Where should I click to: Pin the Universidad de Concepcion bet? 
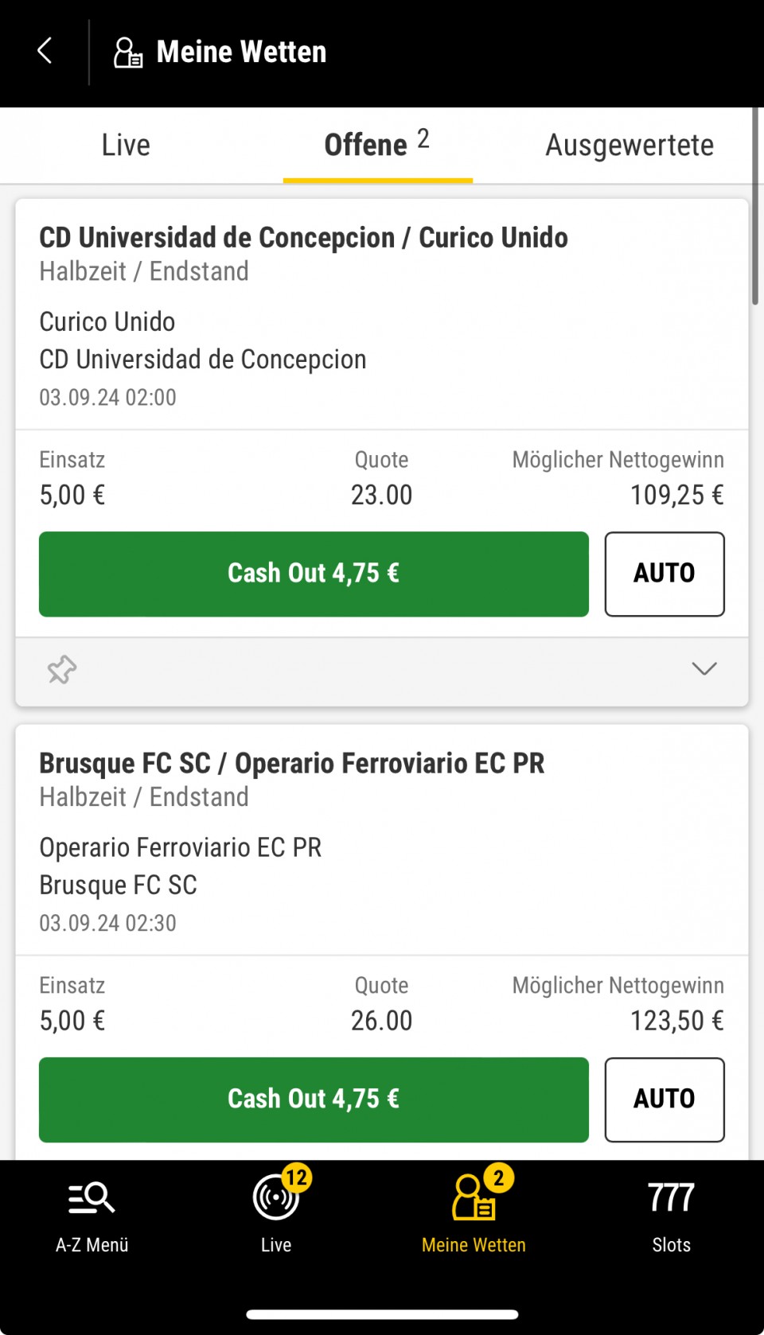[x=61, y=670]
